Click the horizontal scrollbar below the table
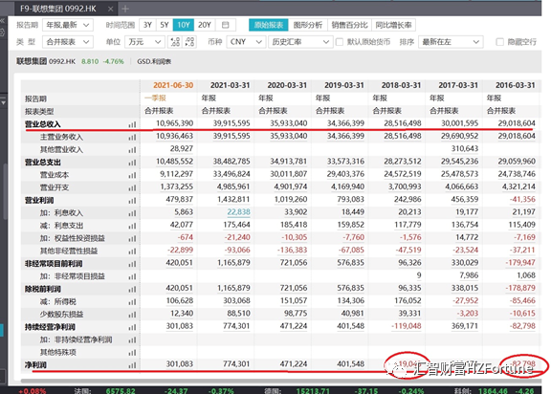This screenshot has height=394, width=551. pyautogui.click(x=279, y=381)
